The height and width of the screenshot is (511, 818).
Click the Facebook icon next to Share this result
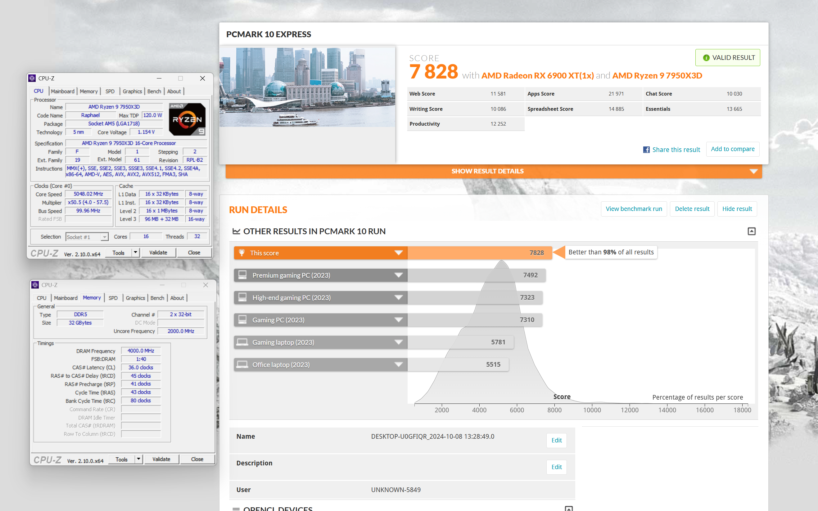tap(646, 150)
